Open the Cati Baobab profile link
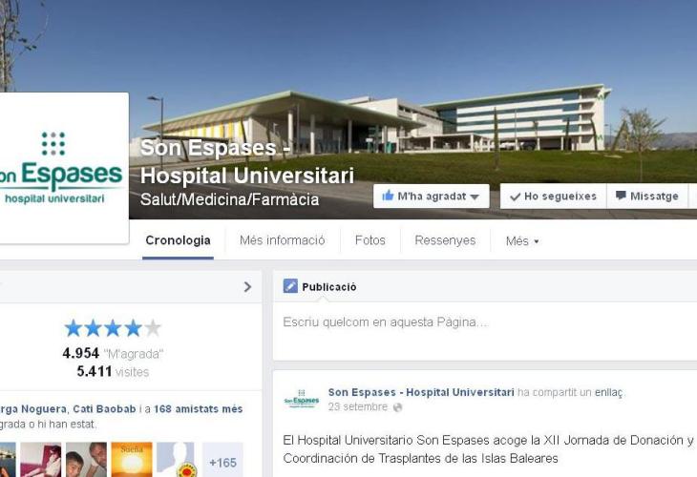The height and width of the screenshot is (477, 697). (104, 408)
